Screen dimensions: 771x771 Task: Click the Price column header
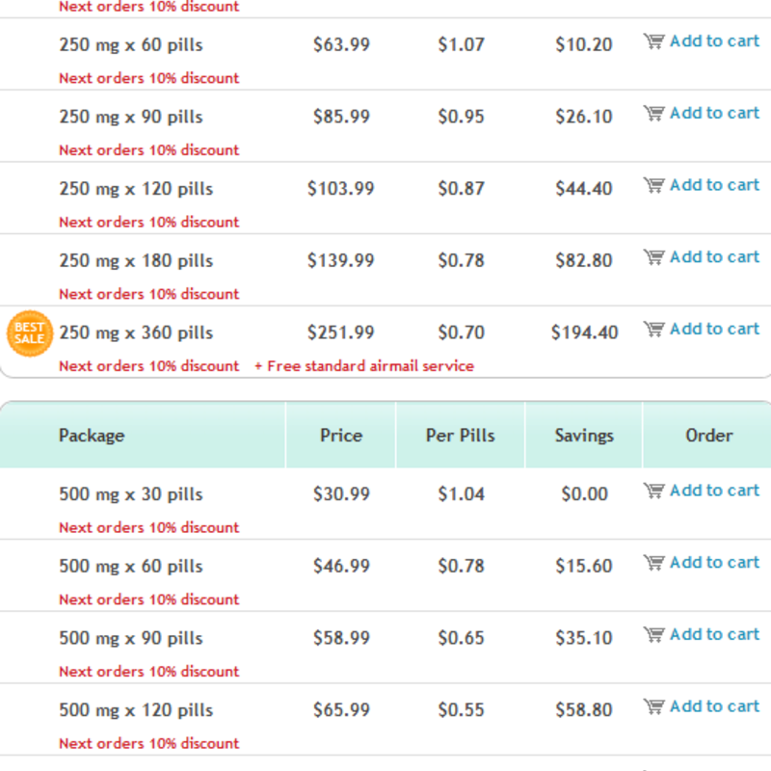[x=341, y=436]
